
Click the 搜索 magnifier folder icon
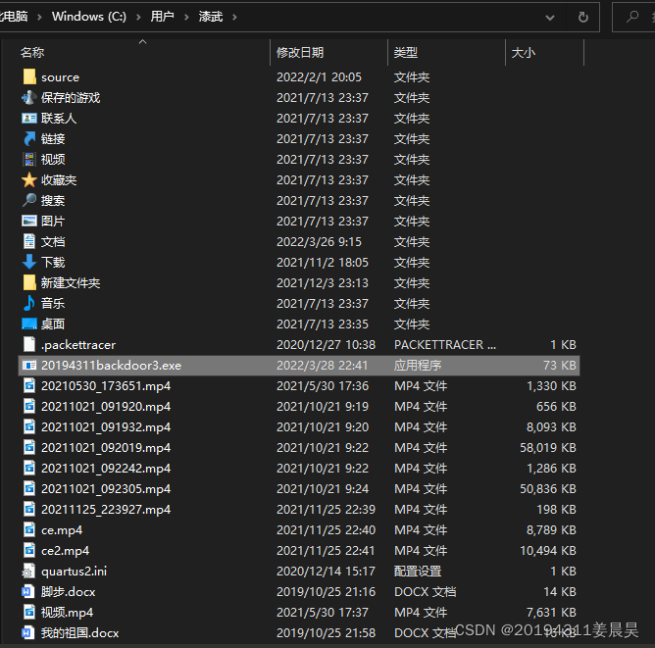pyautogui.click(x=29, y=200)
